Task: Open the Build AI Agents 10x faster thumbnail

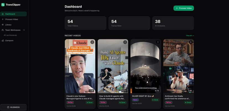Action: click(113, 66)
